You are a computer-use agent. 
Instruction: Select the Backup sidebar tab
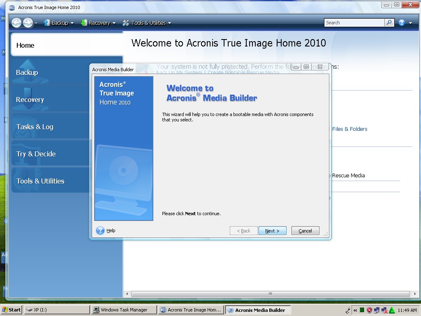[51, 72]
